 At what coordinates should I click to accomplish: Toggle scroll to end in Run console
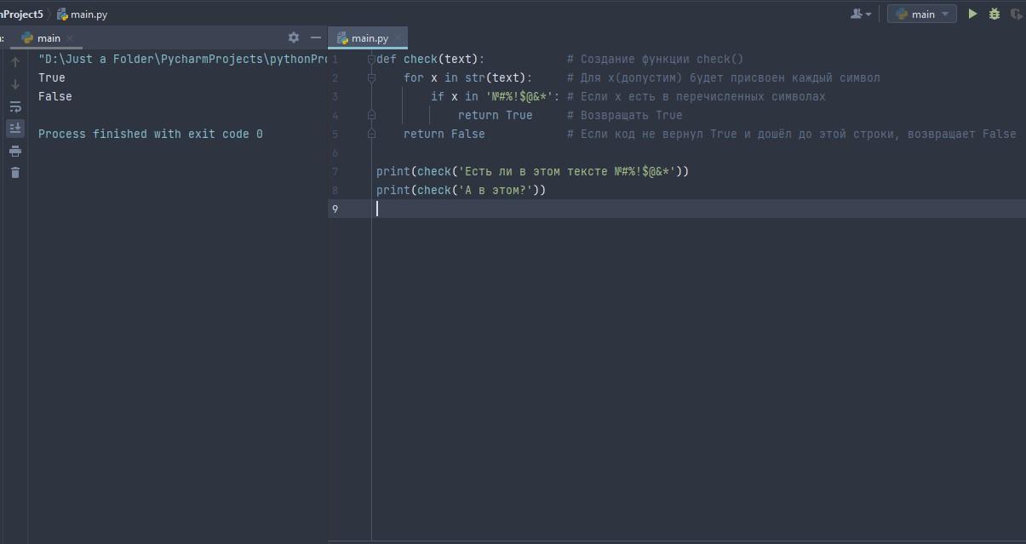pyautogui.click(x=15, y=129)
